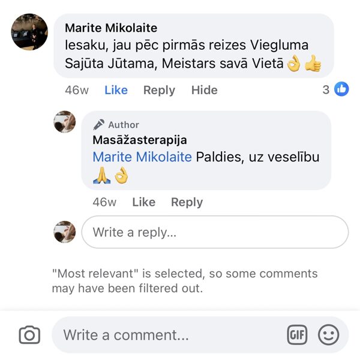Image resolution: width=360 pixels, height=360 pixels.
Task: Tap avatar beside Write a reply field
Action: point(65,232)
